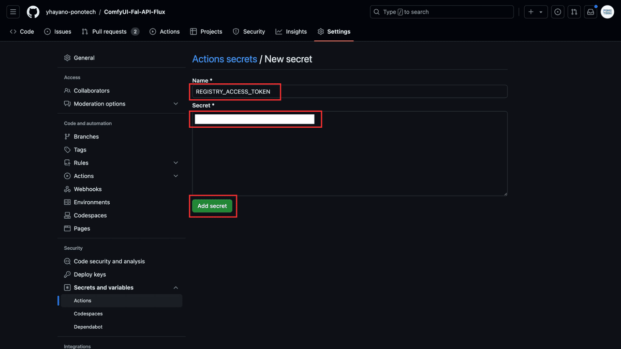The height and width of the screenshot is (349, 621).
Task: Open the GitHub home logo
Action: pyautogui.click(x=33, y=11)
